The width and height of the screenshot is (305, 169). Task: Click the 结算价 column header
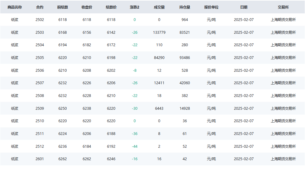click(x=111, y=7)
